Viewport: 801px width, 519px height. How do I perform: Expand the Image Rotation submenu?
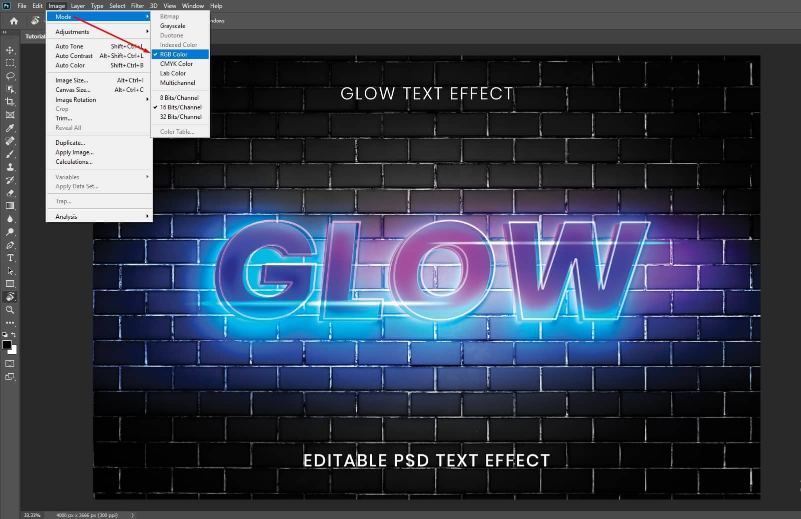click(75, 99)
